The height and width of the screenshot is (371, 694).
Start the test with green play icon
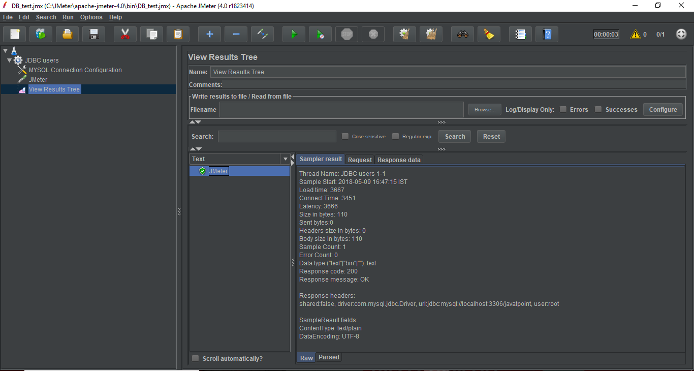click(294, 35)
